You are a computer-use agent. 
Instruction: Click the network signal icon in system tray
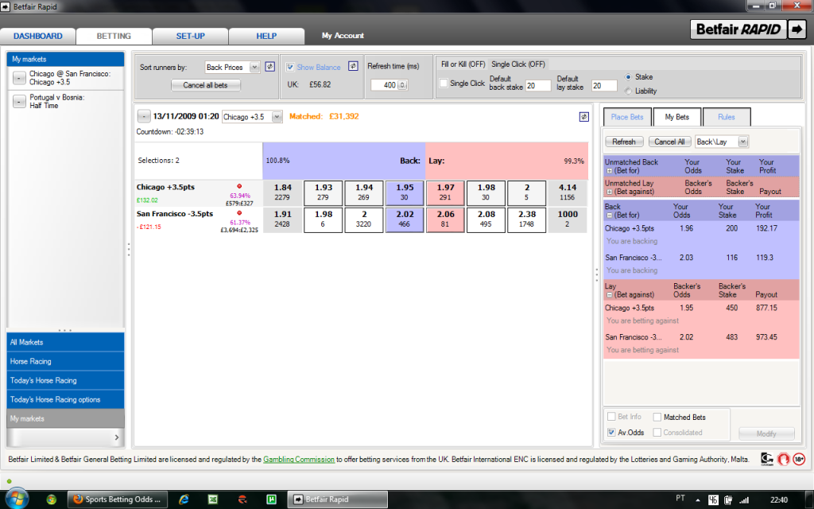(743, 499)
